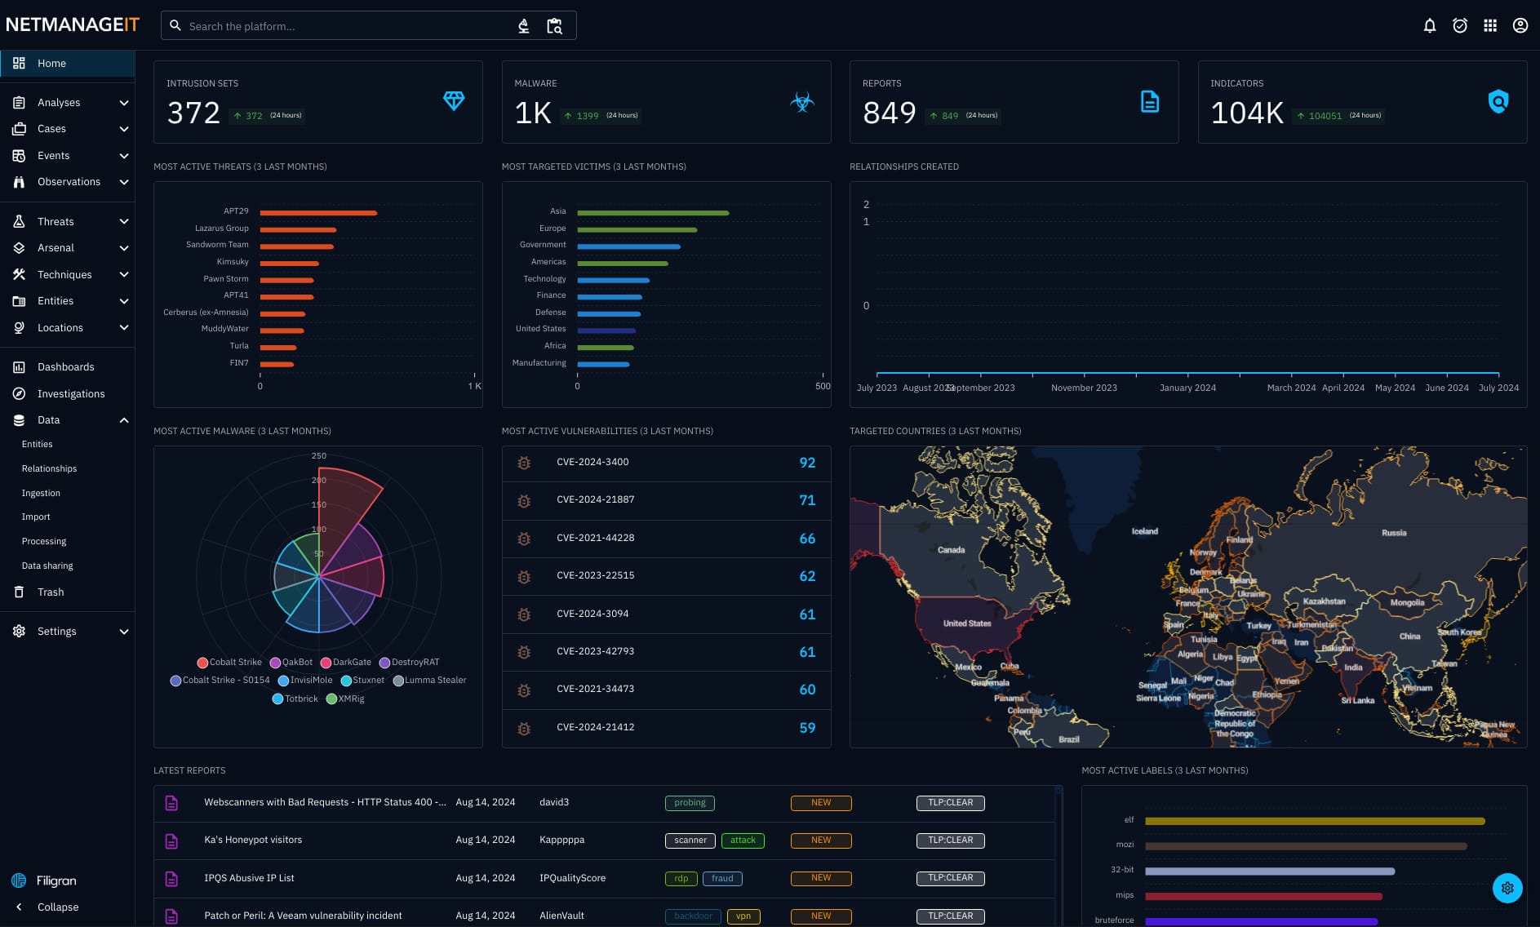Image resolution: width=1540 pixels, height=927 pixels.
Task: Open CVE-2024-3400 vulnerability entry
Action: [592, 463]
